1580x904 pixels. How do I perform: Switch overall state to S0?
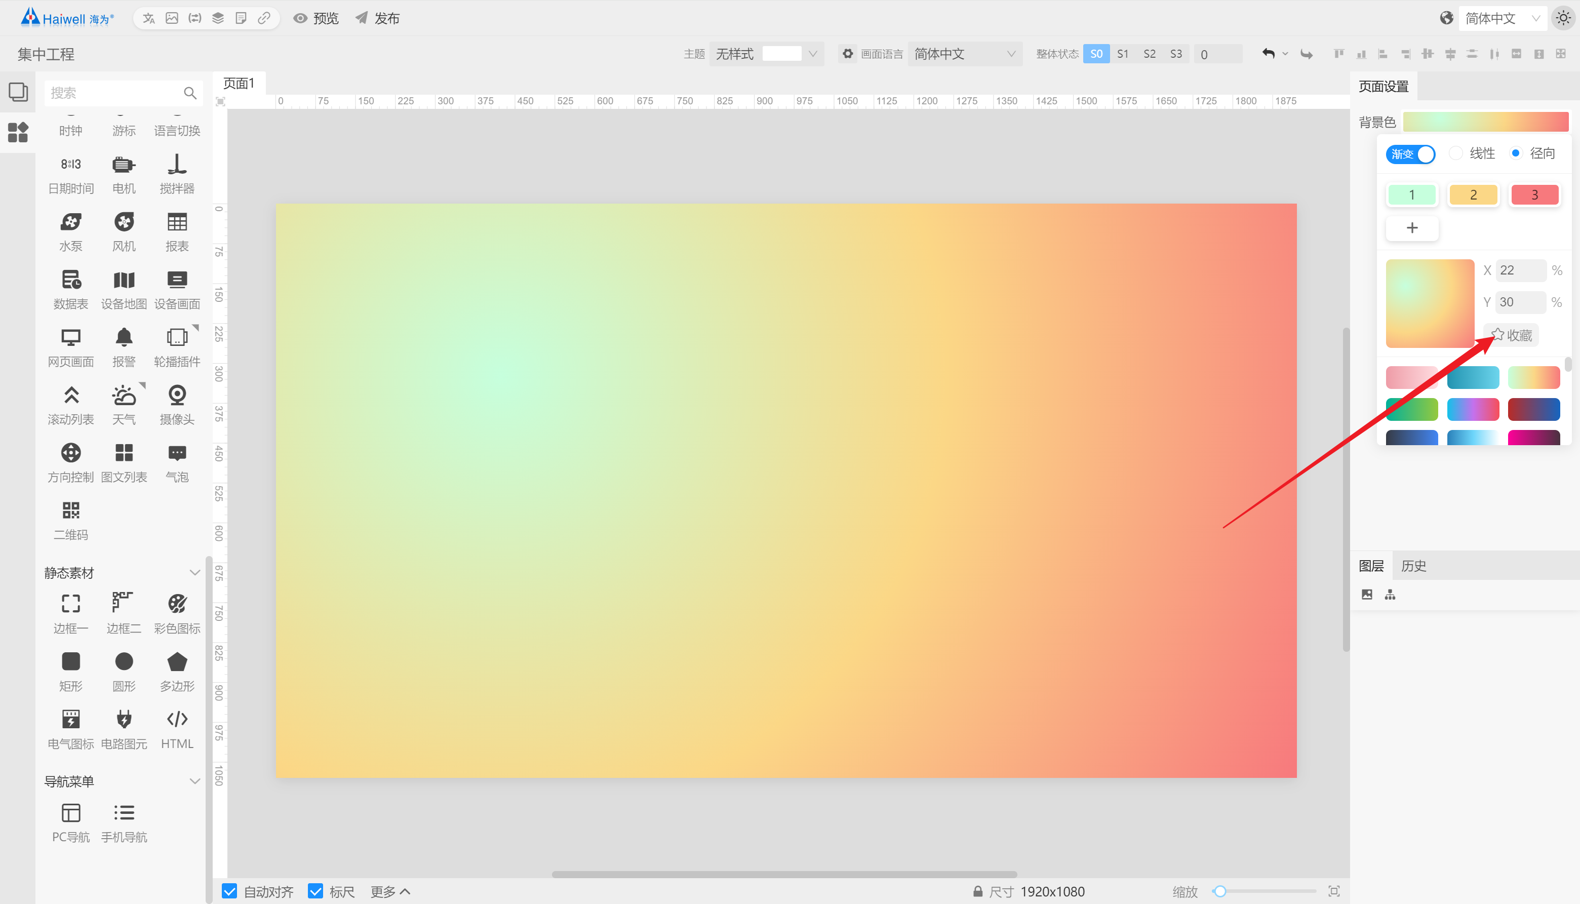tap(1096, 54)
